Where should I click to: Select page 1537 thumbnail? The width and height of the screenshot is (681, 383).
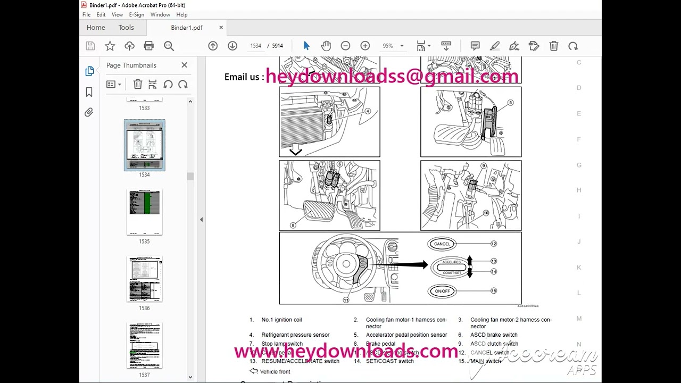(145, 345)
